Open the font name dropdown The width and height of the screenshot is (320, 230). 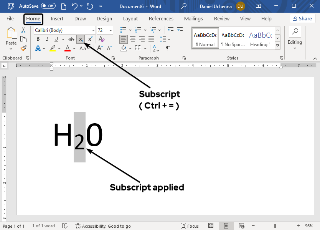(x=93, y=30)
